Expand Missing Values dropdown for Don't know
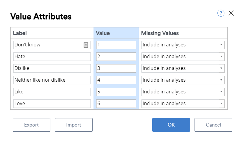244x141 pixels. click(x=183, y=45)
